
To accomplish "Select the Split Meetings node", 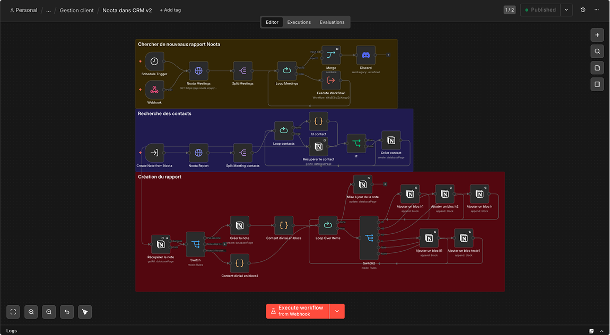I will tap(243, 71).
